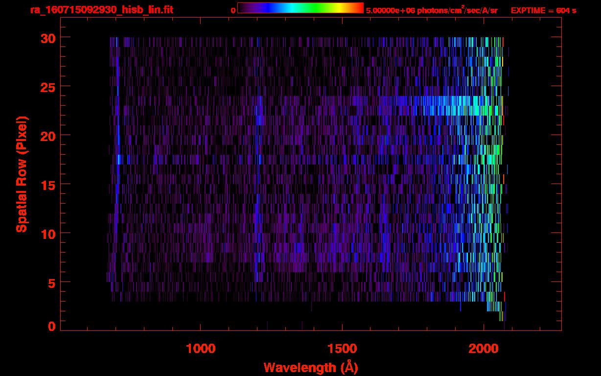Screen dimensions: 601x376
Task: Click the 1000 wavelength tick label
Action: [201, 349]
